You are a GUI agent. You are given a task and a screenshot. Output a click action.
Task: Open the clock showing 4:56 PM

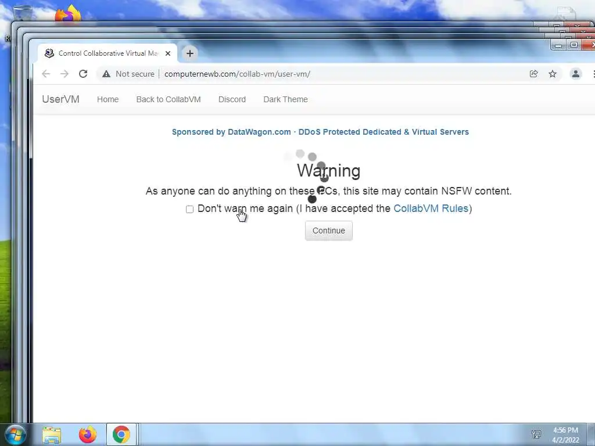click(x=565, y=435)
